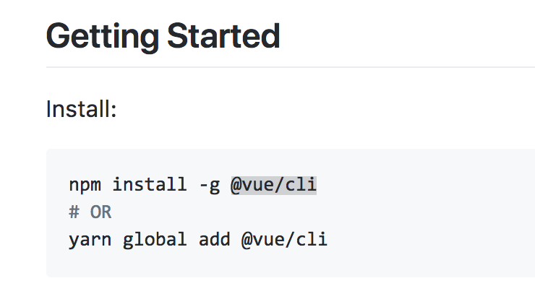
Task: Place cursor on "install" in npm command
Action: coord(148,185)
